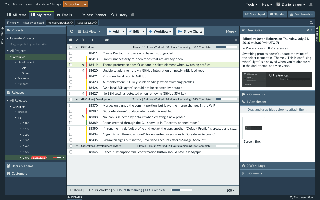Open the Help menu
This screenshot has width=320, height=200.
(x=267, y=4)
